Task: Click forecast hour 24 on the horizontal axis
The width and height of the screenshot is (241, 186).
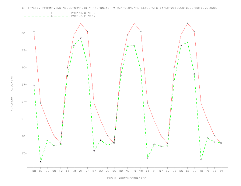Action: tap(87, 171)
